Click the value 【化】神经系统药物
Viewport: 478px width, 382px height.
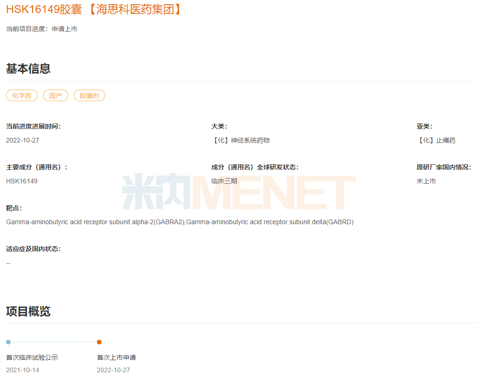pyautogui.click(x=241, y=140)
